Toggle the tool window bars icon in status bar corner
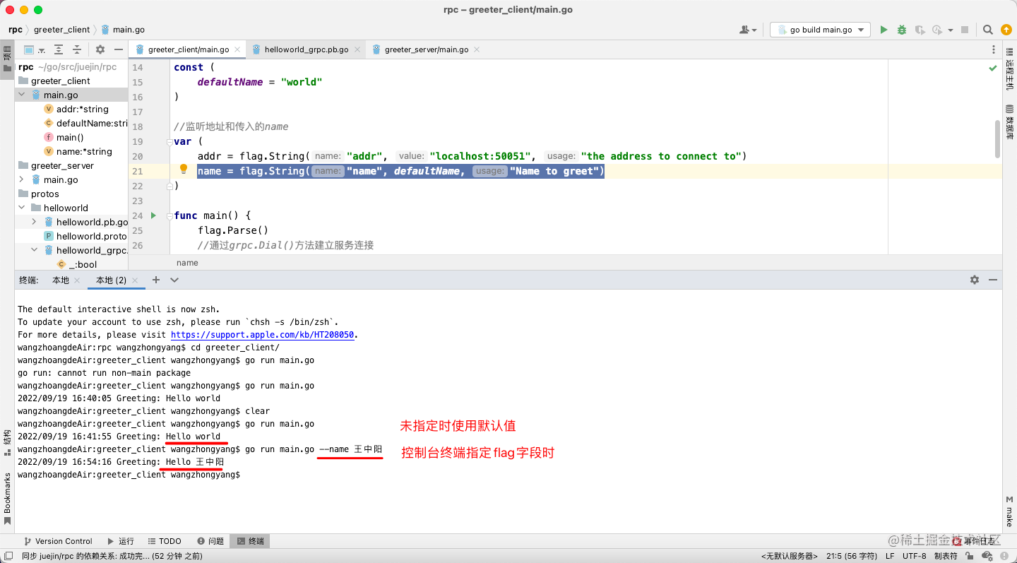 coord(7,556)
